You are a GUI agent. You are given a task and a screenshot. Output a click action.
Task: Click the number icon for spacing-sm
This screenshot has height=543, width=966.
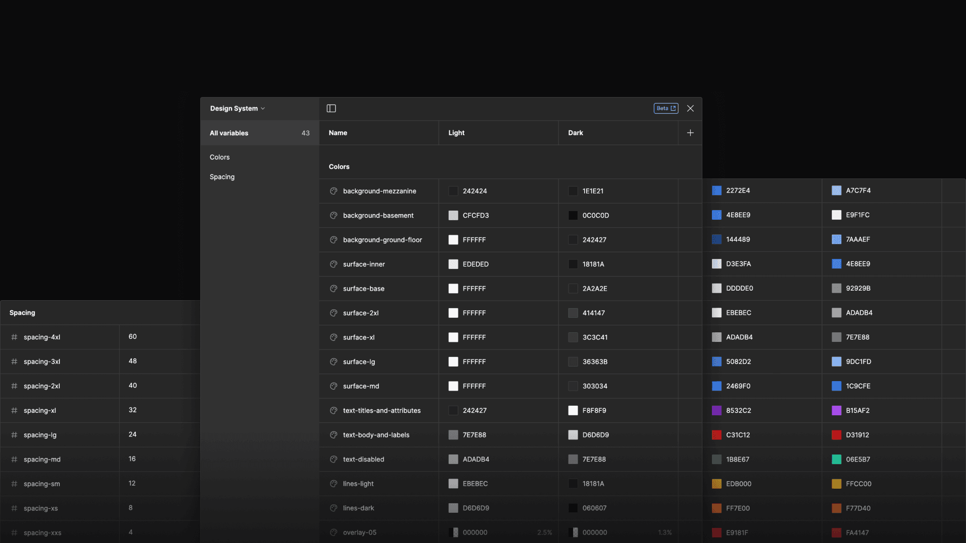coord(14,484)
